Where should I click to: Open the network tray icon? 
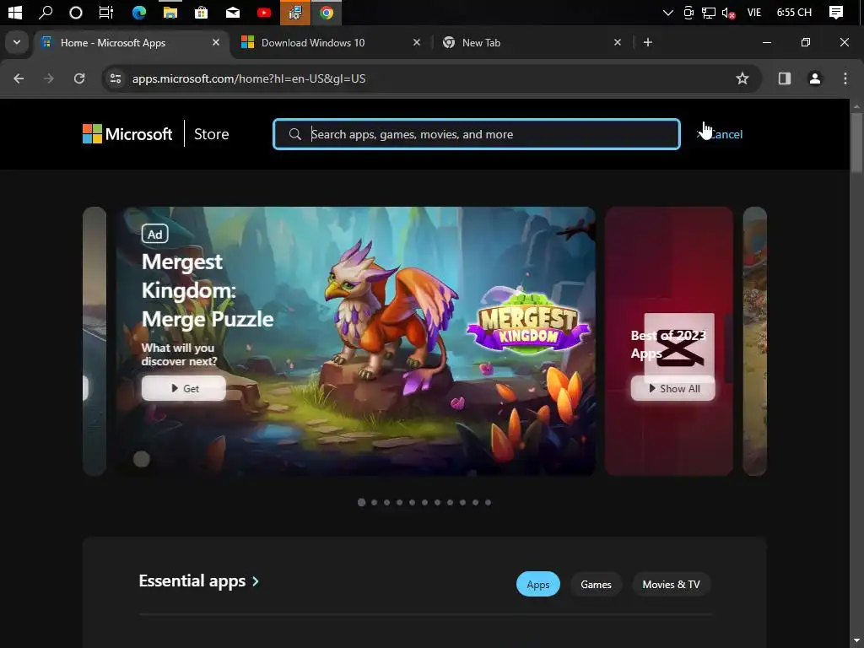click(x=709, y=12)
